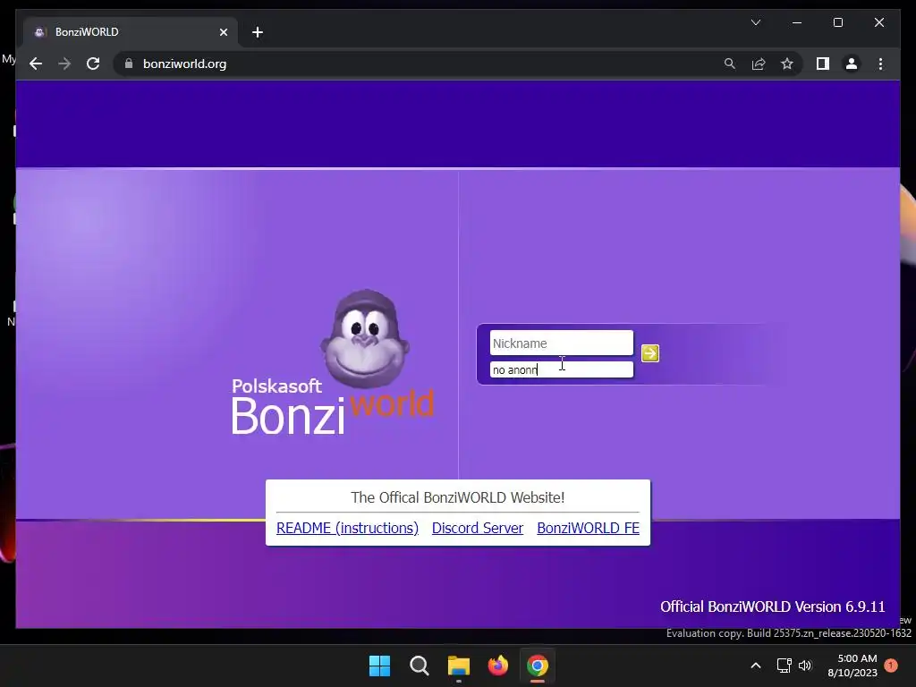Go back with the browser back arrow
This screenshot has width=916, height=687.
(x=36, y=64)
